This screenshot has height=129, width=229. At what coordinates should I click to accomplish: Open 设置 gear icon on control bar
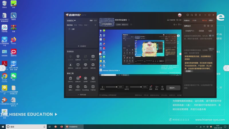click(162, 87)
